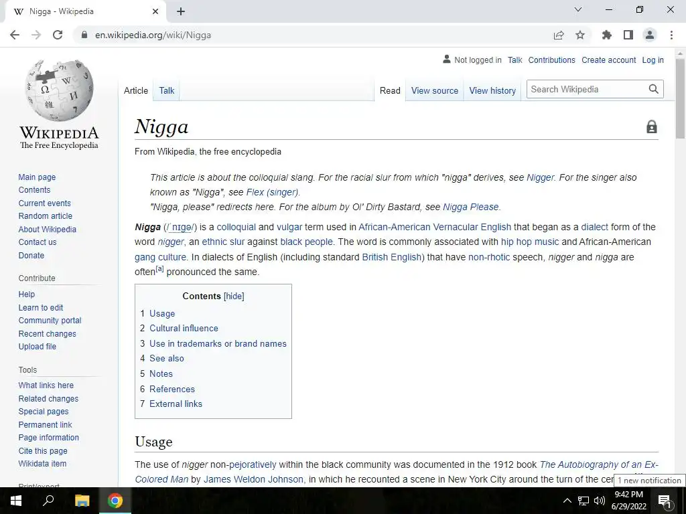This screenshot has width=686, height=514.
Task: Switch to the Article tab
Action: 135,90
